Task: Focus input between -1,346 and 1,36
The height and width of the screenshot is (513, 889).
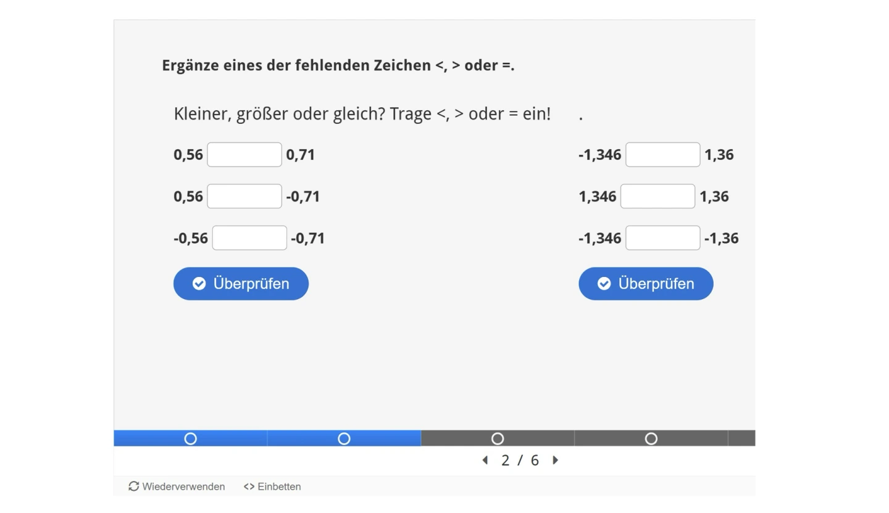Action: point(662,155)
